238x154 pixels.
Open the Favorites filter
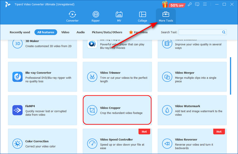click(x=138, y=32)
